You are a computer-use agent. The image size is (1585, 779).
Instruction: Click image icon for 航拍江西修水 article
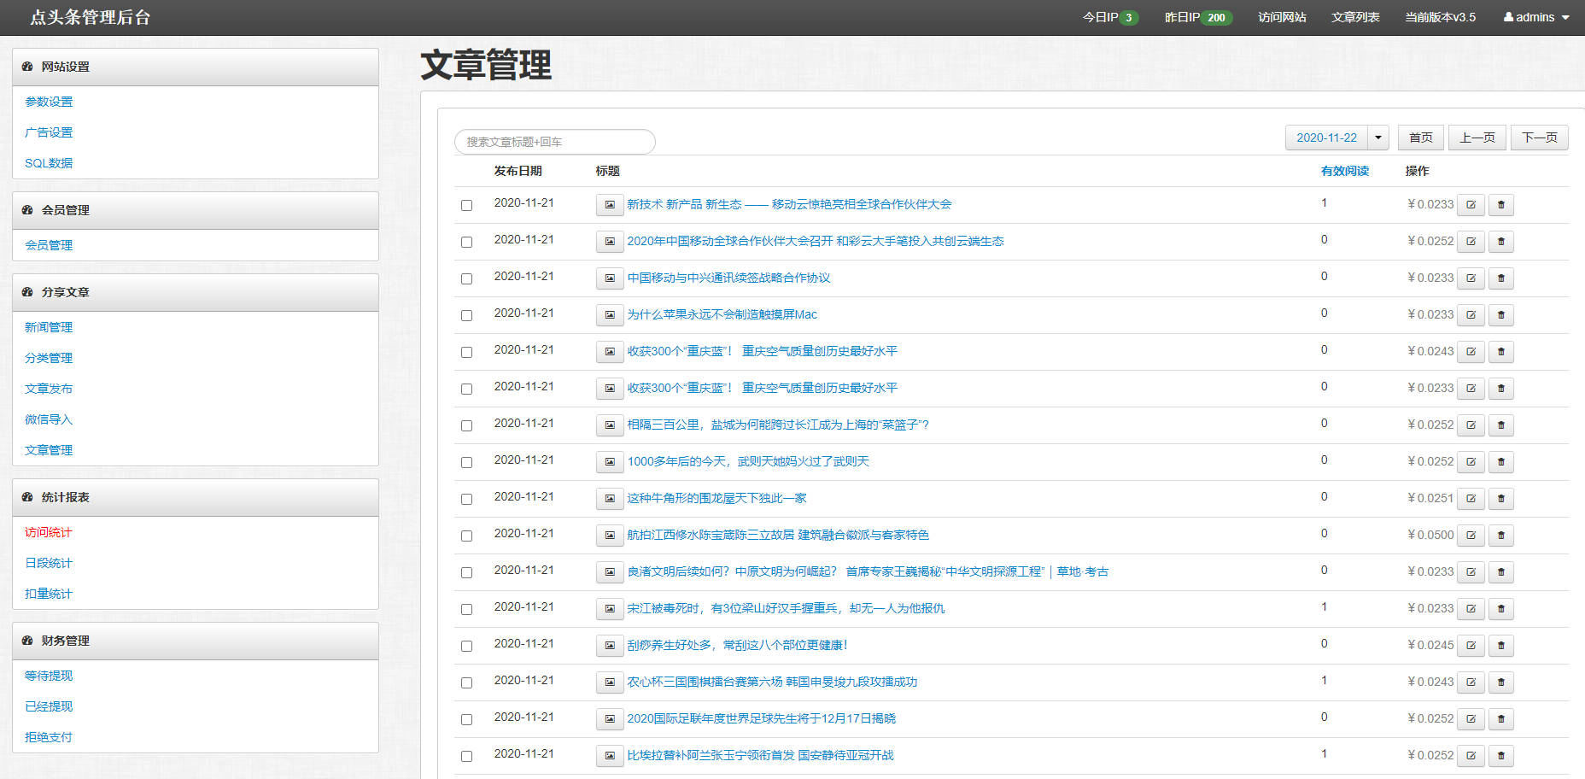coord(610,536)
